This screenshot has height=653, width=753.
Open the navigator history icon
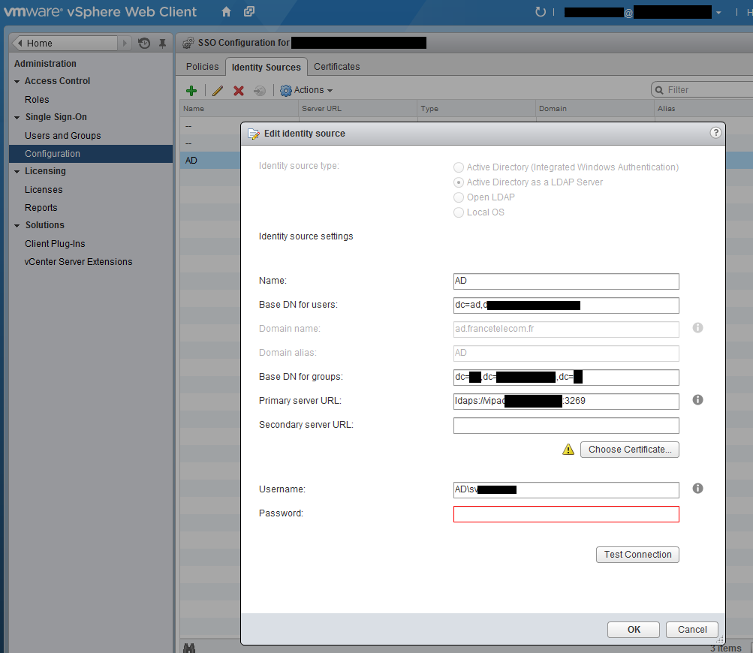(x=143, y=43)
